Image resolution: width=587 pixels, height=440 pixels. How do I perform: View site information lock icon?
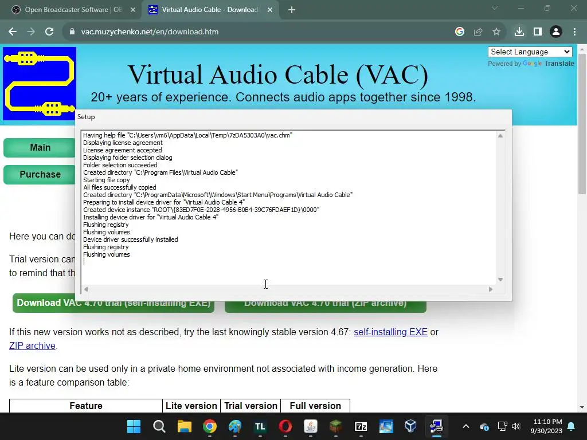point(72,32)
